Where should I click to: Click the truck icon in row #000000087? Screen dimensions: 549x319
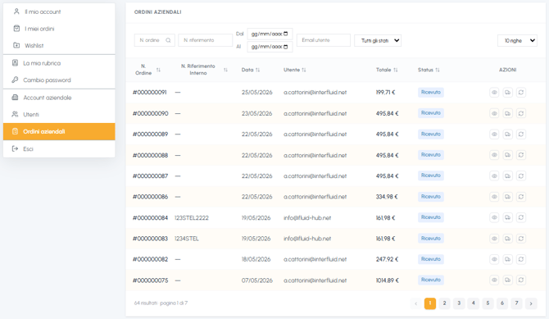click(507, 176)
